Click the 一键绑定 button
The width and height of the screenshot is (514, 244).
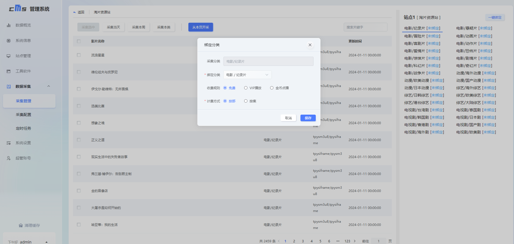[x=495, y=18]
